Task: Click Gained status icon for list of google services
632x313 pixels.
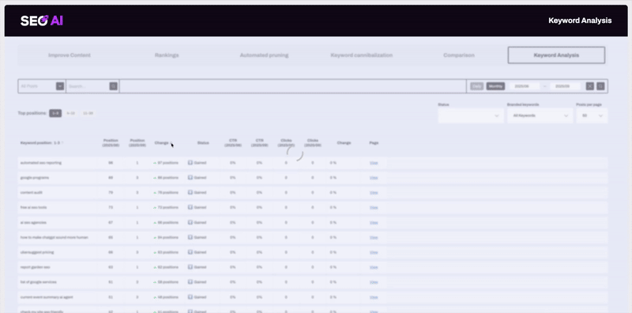Action: 190,282
